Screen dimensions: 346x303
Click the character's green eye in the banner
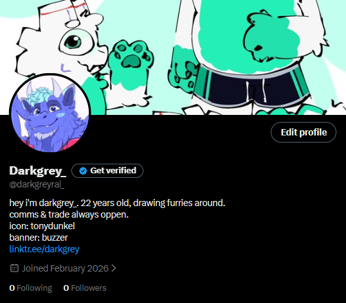pos(73,42)
